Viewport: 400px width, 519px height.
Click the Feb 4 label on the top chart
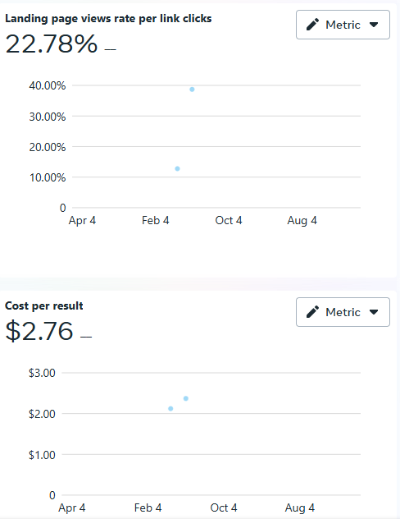tap(155, 220)
